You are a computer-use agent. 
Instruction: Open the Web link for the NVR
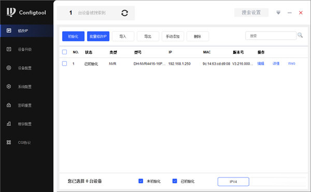coord(291,64)
